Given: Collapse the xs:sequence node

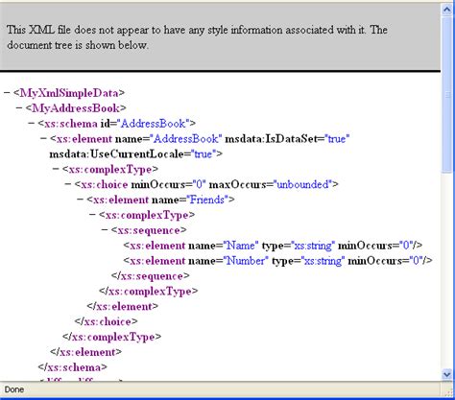Looking at the screenshot, I should click(x=105, y=230).
